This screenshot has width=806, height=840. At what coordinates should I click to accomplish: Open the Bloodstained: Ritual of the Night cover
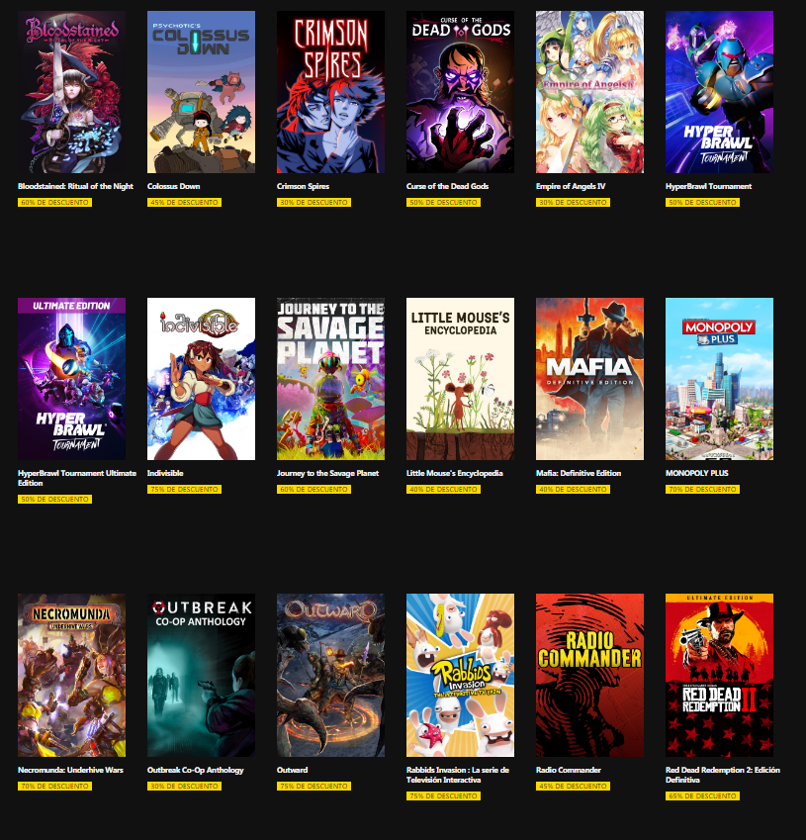click(72, 92)
